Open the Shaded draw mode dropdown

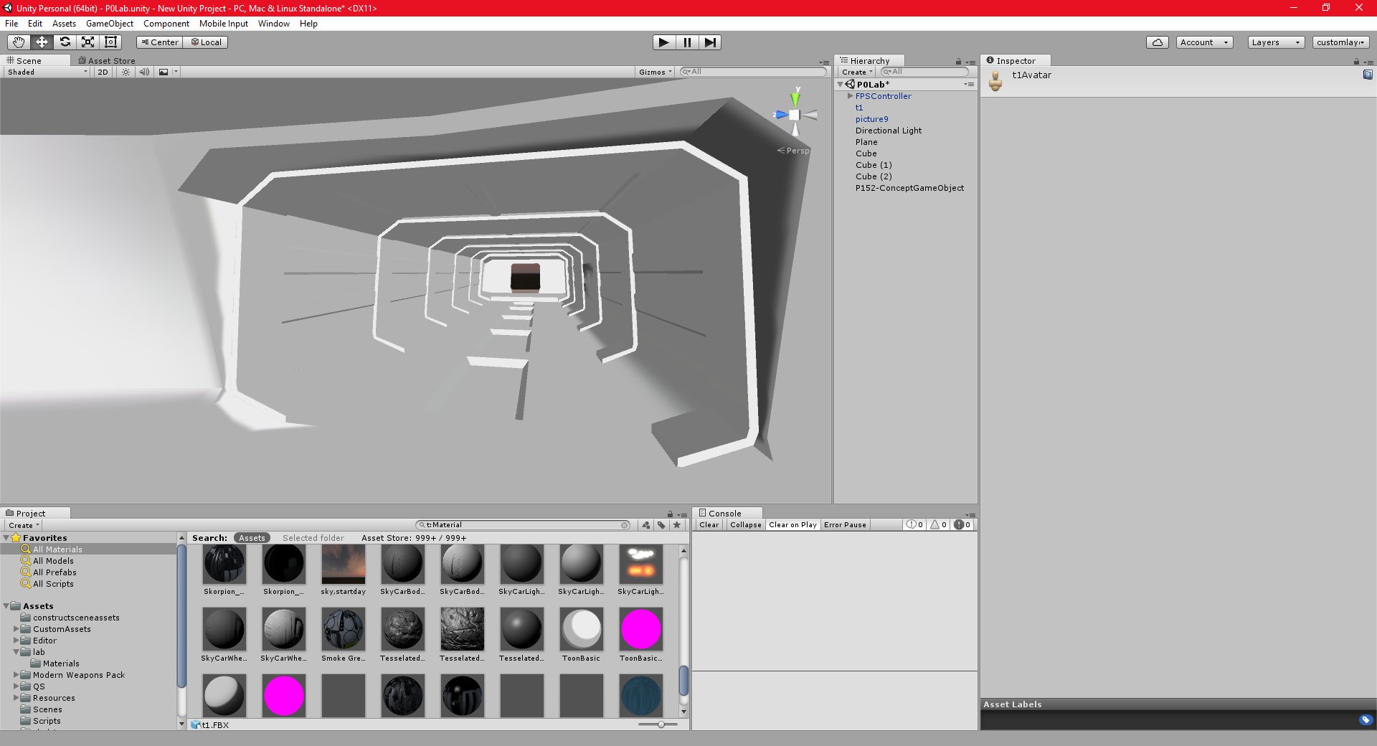coord(45,72)
